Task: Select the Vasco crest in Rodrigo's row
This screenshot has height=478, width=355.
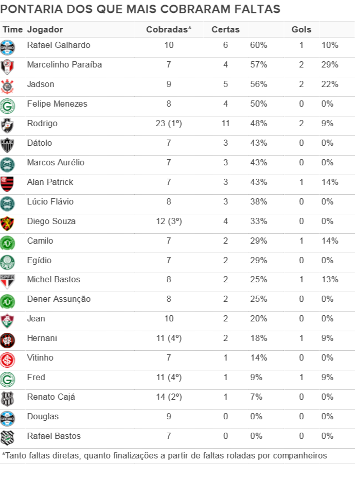Action: 8,125
